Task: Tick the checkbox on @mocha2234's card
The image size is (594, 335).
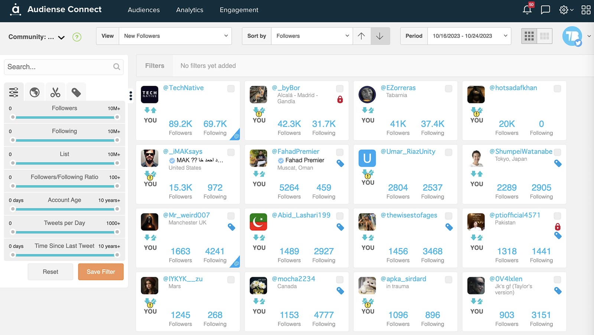Action: click(340, 280)
